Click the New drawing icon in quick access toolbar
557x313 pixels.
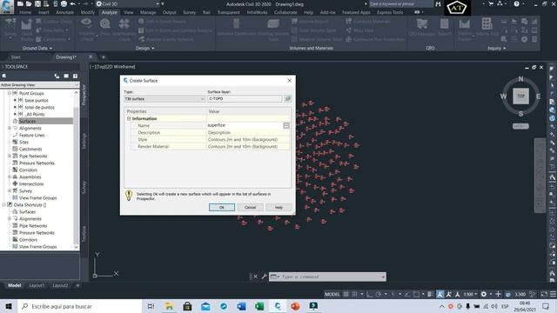(x=20, y=3)
